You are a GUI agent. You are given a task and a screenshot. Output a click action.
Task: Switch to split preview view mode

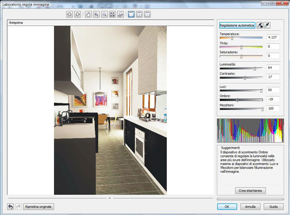147,14
